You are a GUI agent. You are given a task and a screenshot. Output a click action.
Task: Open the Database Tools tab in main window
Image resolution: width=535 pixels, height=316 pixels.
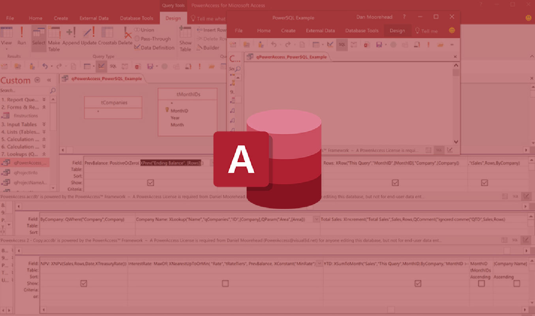point(136,18)
